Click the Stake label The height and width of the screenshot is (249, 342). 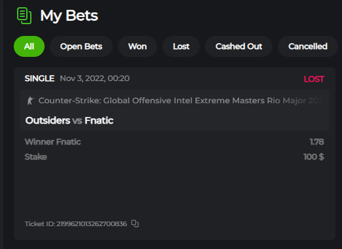click(36, 157)
